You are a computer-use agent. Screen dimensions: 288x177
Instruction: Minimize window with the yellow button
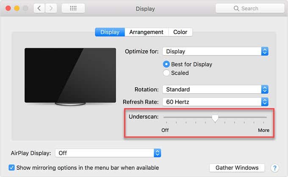pos(17,8)
